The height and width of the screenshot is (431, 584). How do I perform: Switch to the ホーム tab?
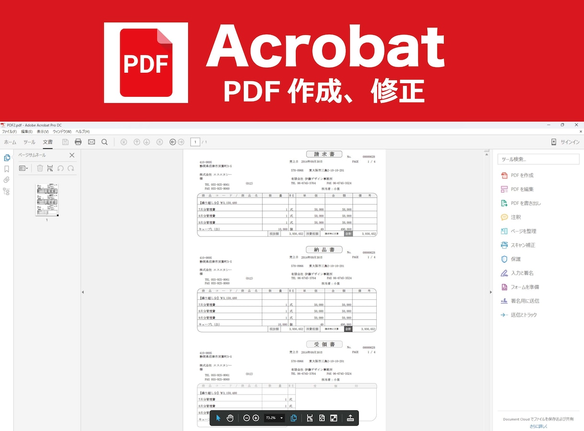pos(10,142)
